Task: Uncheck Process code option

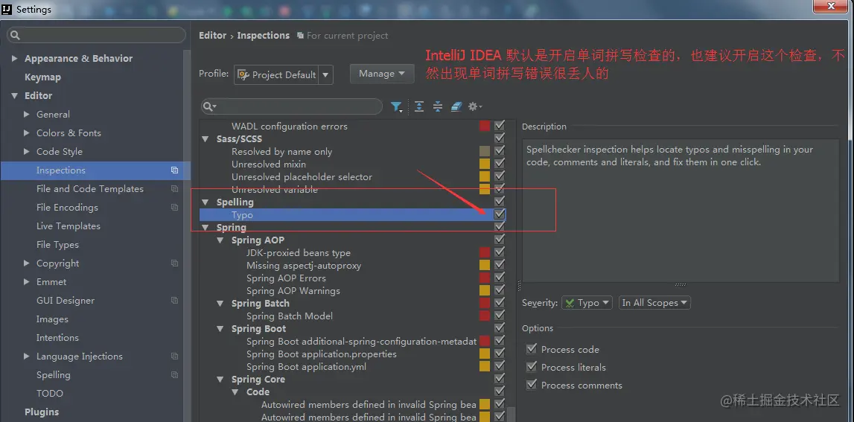Action: [532, 349]
